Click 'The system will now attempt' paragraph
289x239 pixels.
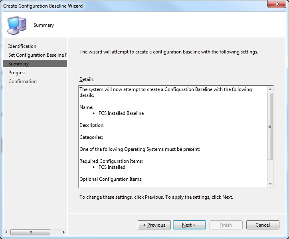[166, 92]
